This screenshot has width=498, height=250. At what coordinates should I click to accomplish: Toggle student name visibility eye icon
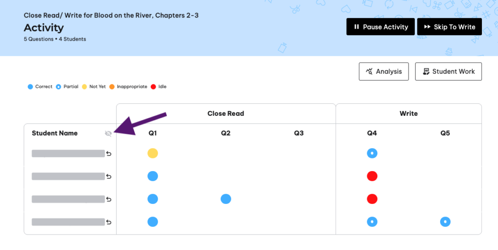(x=108, y=134)
